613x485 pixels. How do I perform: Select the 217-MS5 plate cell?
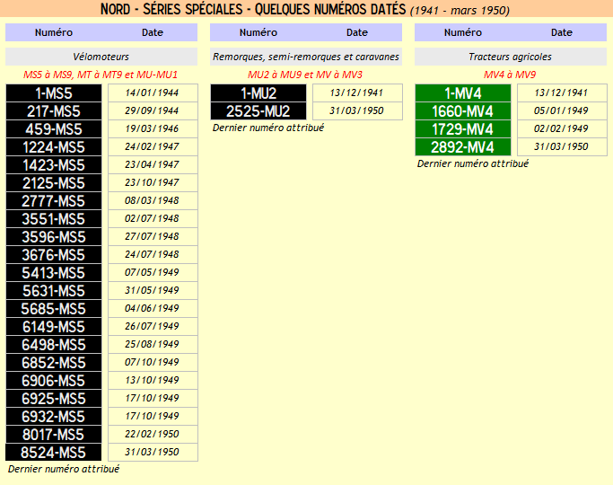(x=54, y=111)
